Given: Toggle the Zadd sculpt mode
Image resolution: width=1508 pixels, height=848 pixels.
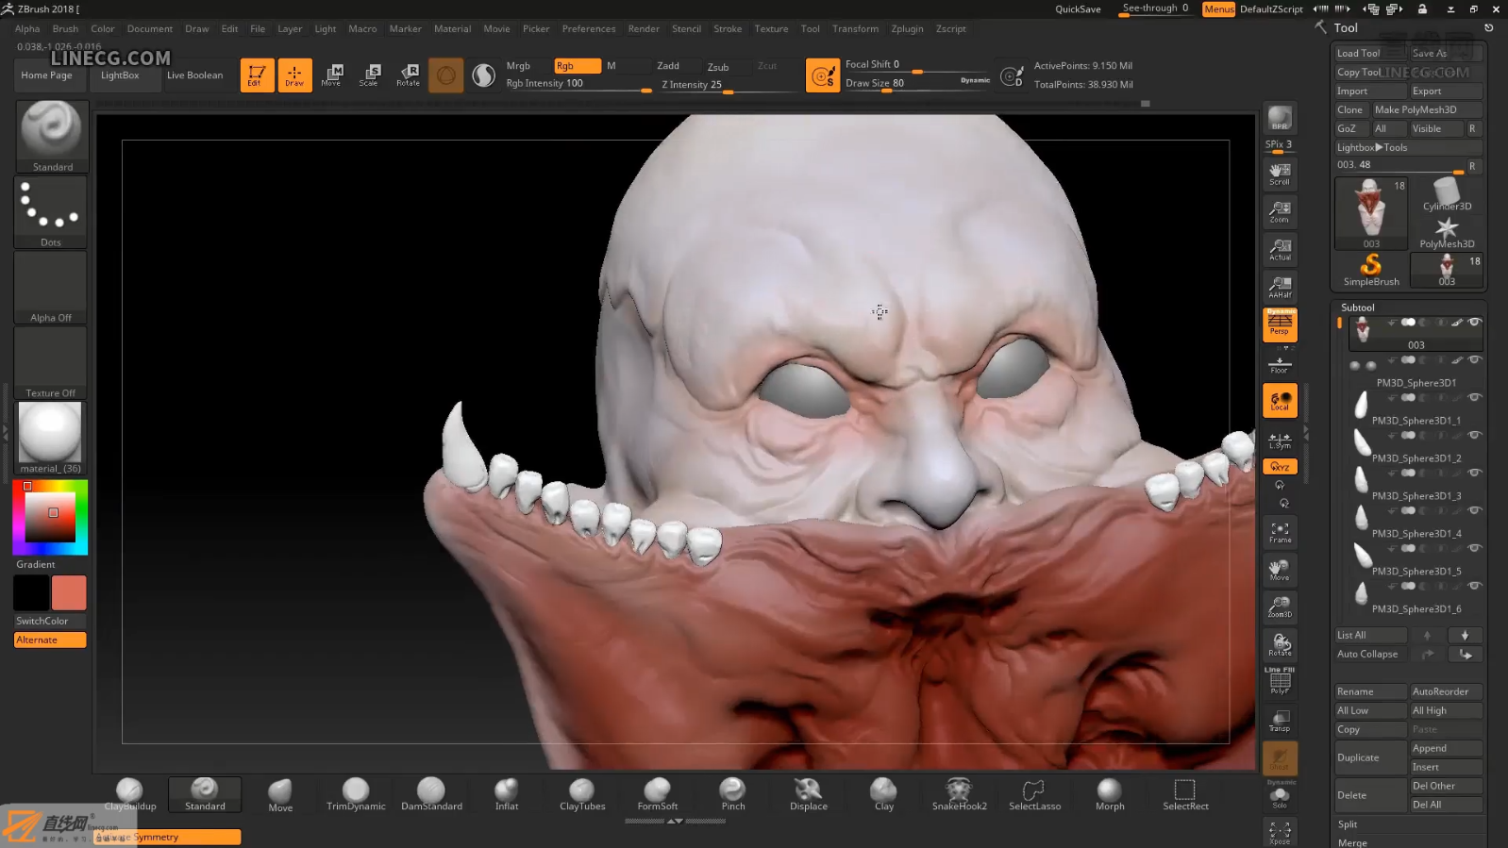Looking at the screenshot, I should coord(668,66).
